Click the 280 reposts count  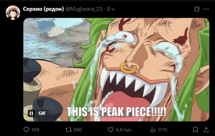(77, 130)
